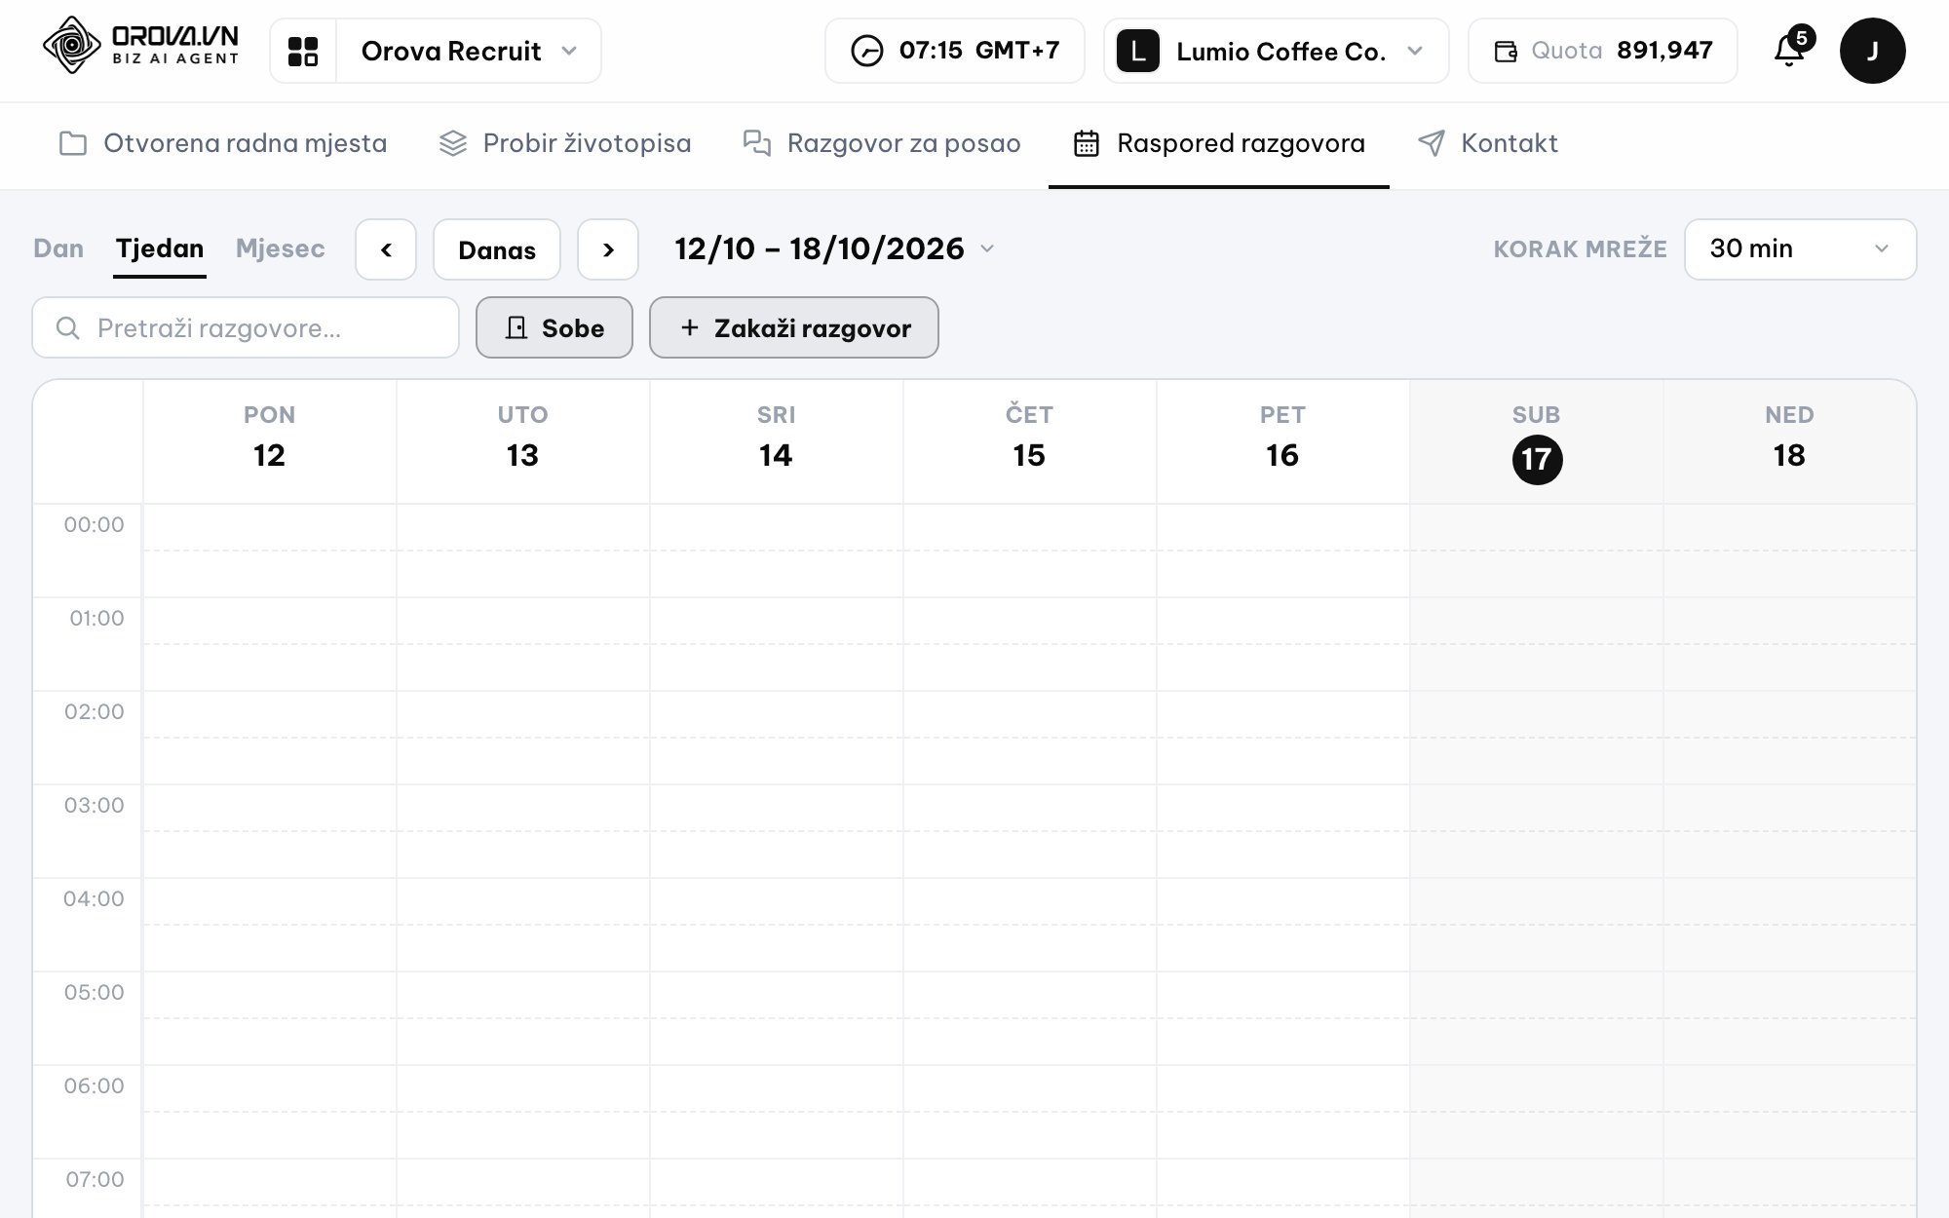Open the date range 12/10 – 18/10/2026 picker
1949x1218 pixels.
click(x=834, y=248)
